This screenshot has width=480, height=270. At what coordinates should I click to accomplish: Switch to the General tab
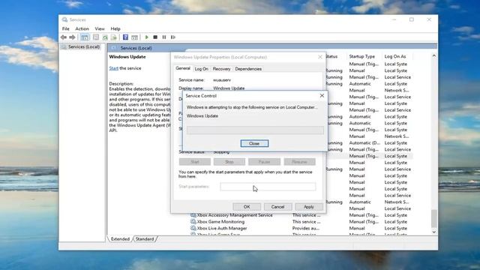tap(183, 68)
